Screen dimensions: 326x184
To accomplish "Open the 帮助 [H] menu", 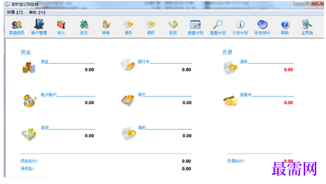I will pos(37,13).
